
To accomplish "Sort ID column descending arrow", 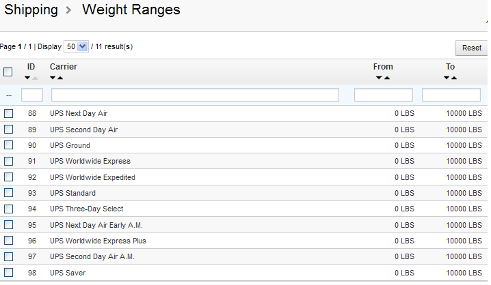I will coord(27,78).
